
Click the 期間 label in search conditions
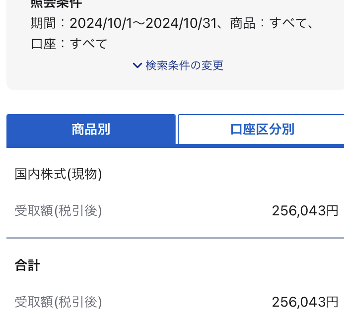[x=43, y=23]
